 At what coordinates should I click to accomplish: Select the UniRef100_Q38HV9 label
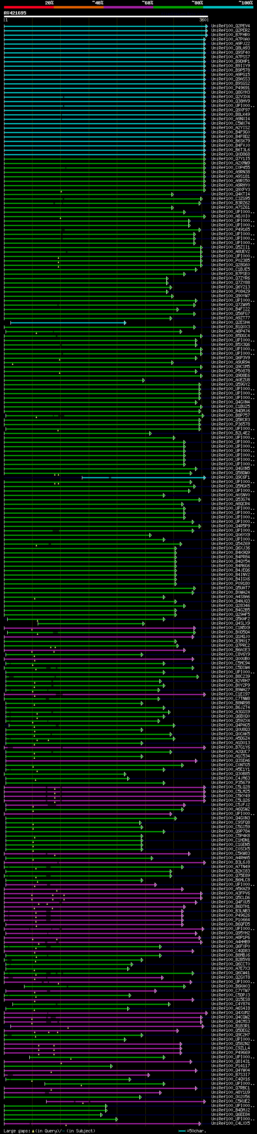(230, 101)
